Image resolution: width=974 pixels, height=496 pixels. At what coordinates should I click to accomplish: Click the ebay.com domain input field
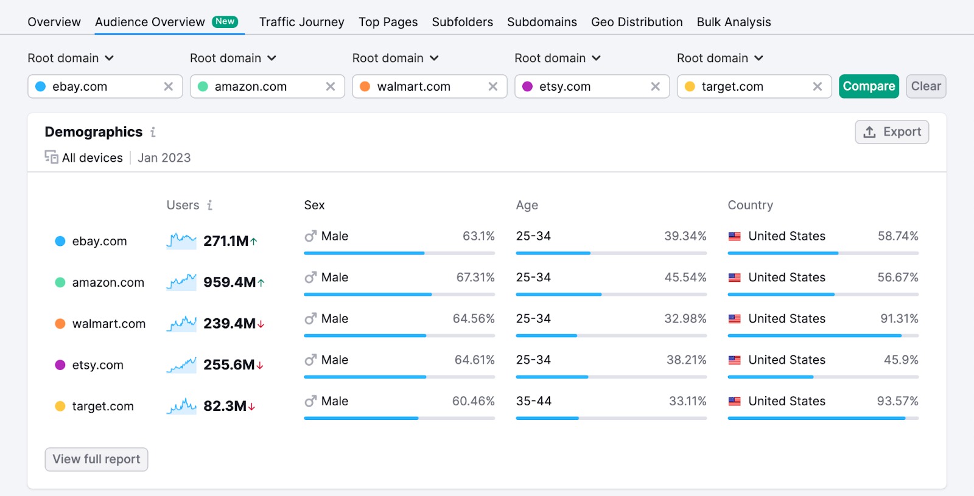click(105, 86)
